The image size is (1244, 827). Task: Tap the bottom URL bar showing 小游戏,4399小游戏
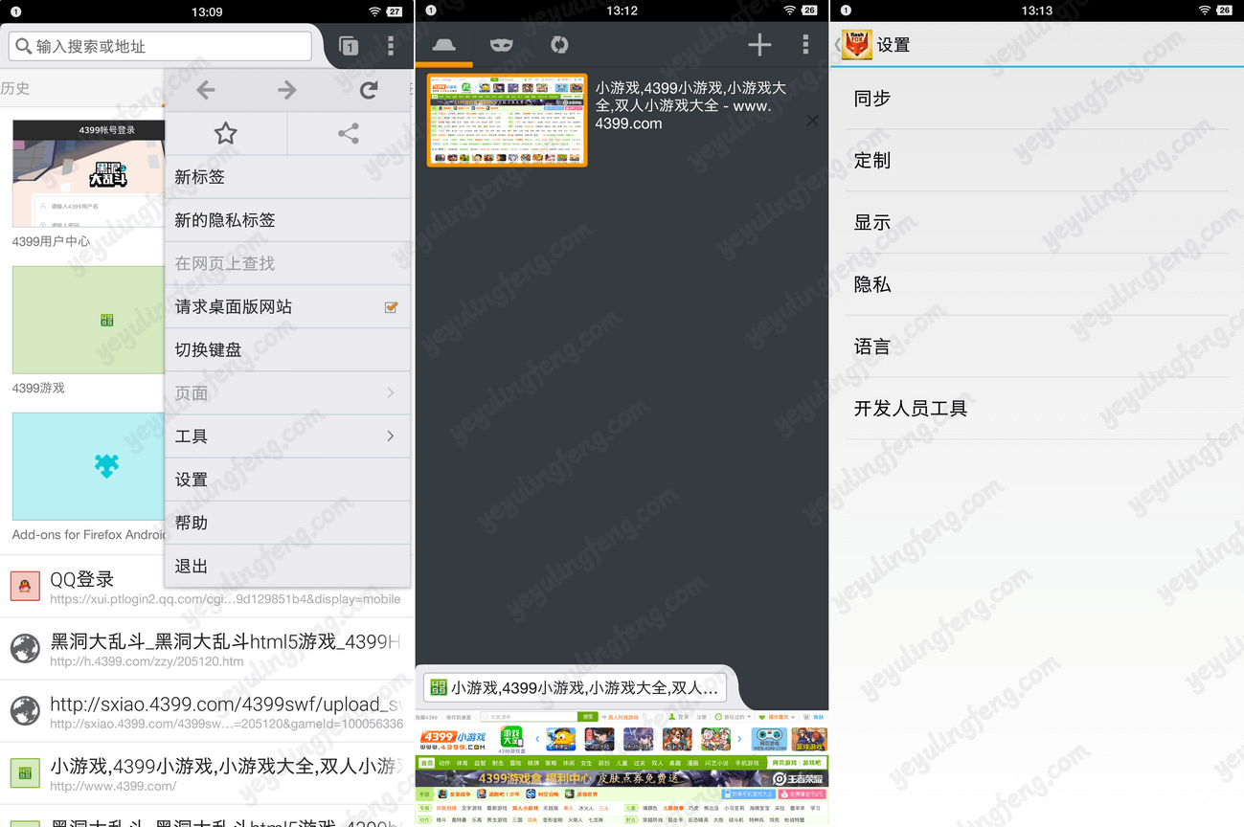point(575,687)
